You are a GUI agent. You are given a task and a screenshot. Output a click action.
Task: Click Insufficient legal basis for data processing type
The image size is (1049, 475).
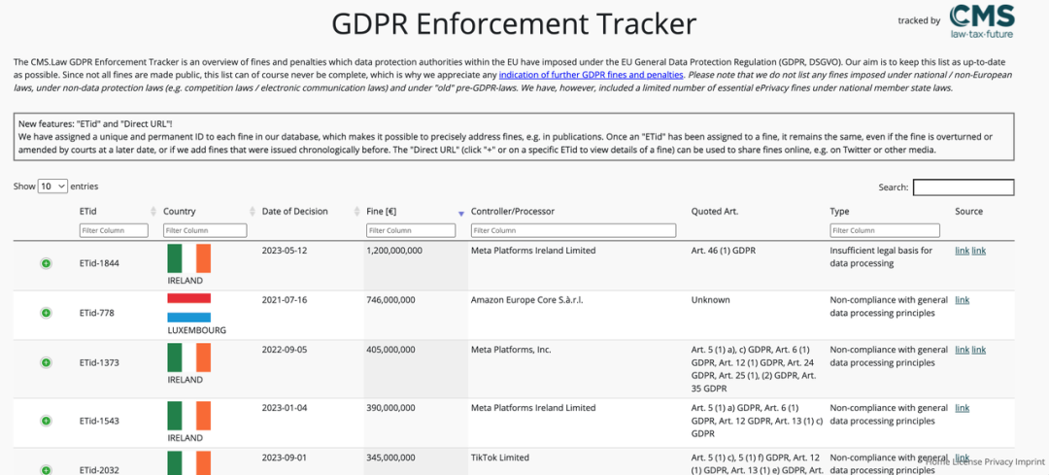coord(881,256)
